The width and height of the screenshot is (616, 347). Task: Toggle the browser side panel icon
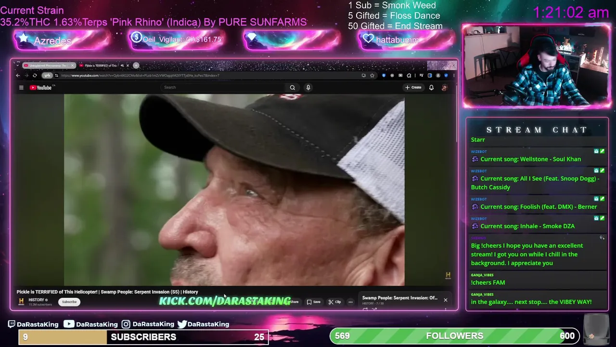[430, 75]
